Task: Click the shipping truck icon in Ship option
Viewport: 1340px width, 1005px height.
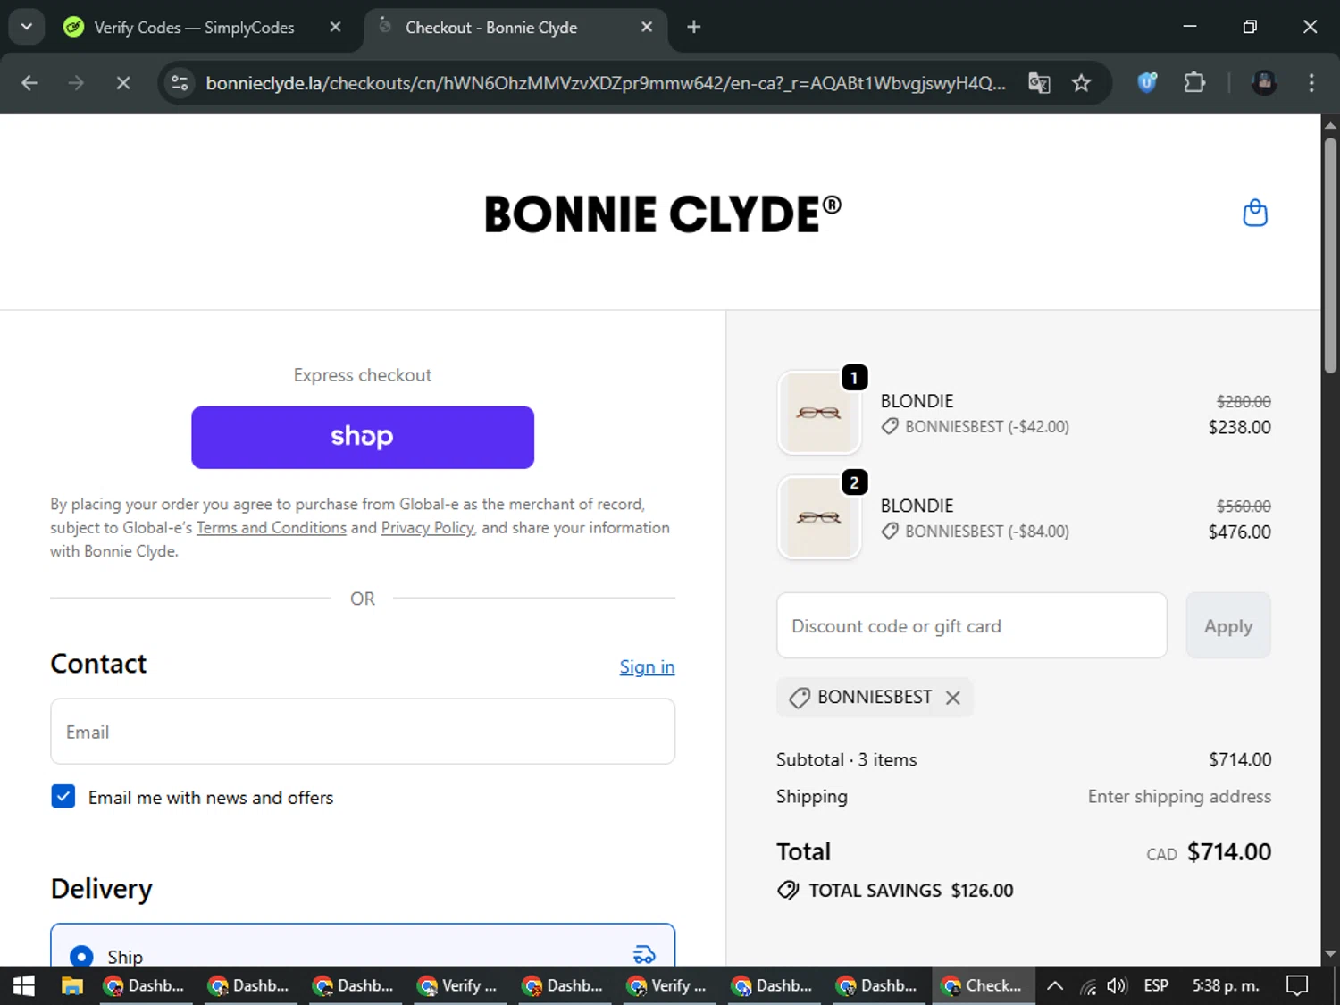Action: point(644,954)
